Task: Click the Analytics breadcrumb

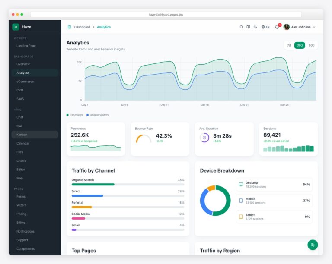Action: tap(104, 27)
